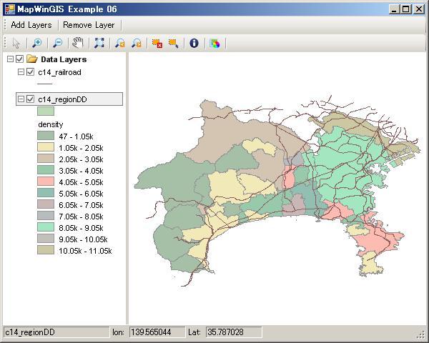The image size is (429, 343).
Task: Activate the zoom in tool
Action: click(x=37, y=44)
